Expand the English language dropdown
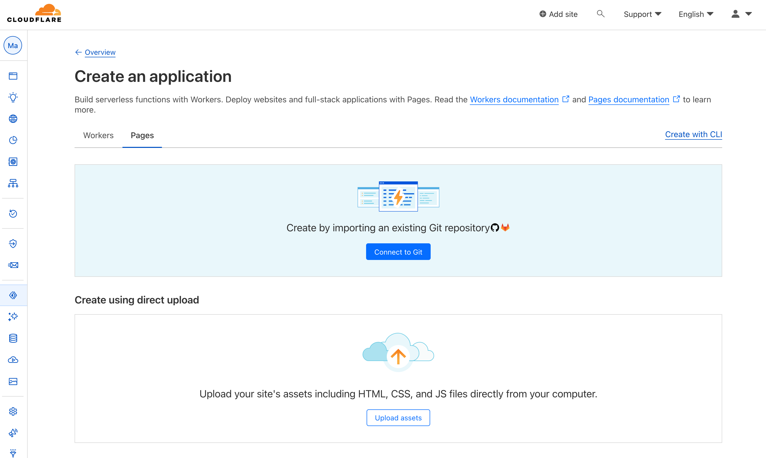Image resolution: width=766 pixels, height=458 pixels. pyautogui.click(x=696, y=14)
